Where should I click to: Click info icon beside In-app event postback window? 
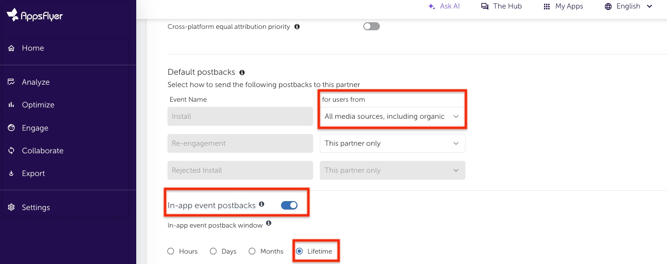click(x=269, y=223)
